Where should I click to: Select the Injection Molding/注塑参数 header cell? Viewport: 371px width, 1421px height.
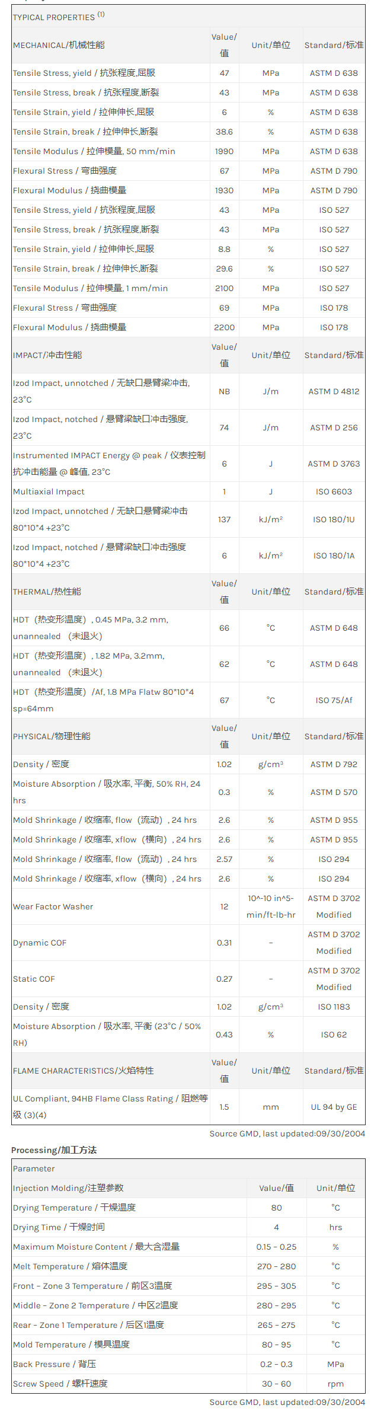pyautogui.click(x=68, y=1188)
